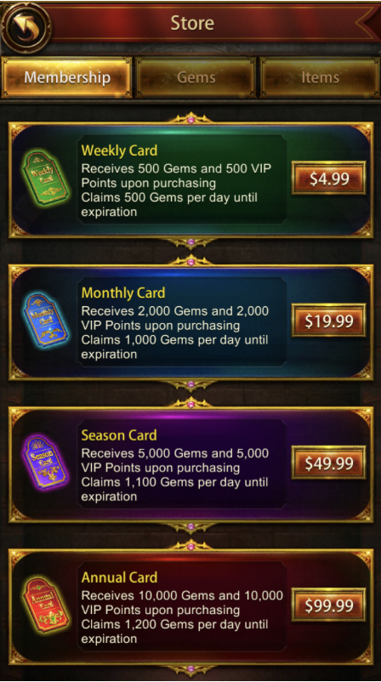Screen dimensions: 381x682
Task: Switch to the Gems tab
Action: pyautogui.click(x=196, y=77)
